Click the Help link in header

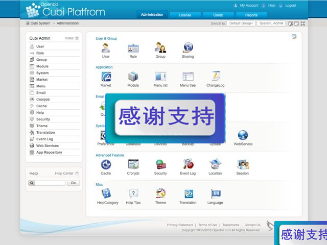tap(271, 6)
